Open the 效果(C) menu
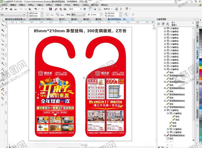 (49, 5)
